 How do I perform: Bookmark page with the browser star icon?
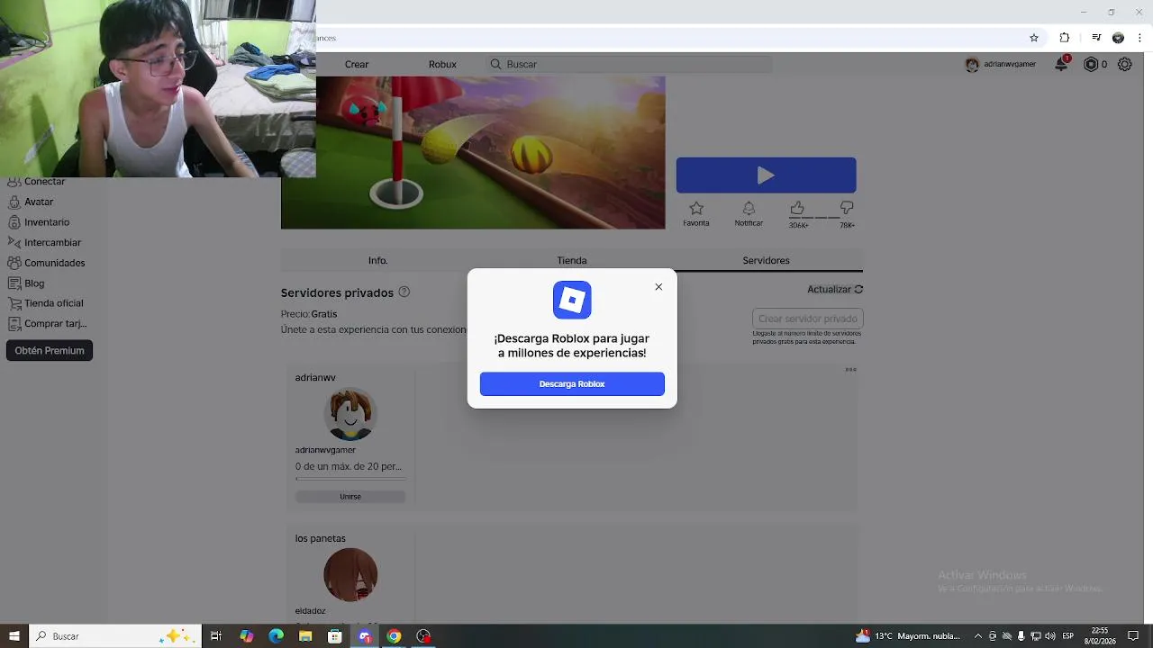[1034, 38]
